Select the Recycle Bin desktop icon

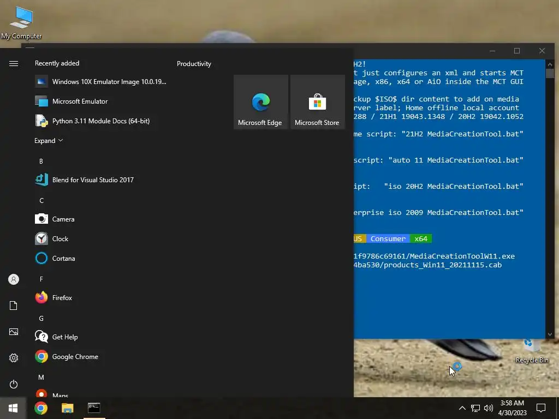(532, 351)
